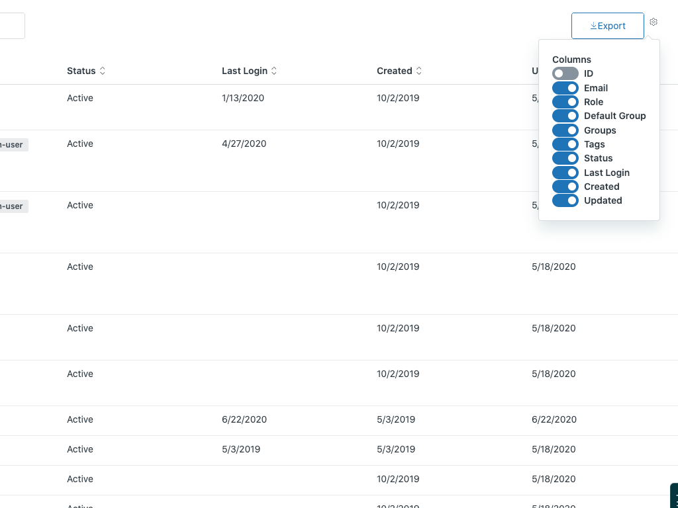Click the Export button
Viewport: 678px width, 508px height.
pos(607,26)
